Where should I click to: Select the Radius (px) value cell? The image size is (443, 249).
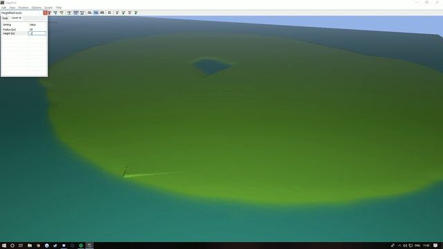[37, 29]
